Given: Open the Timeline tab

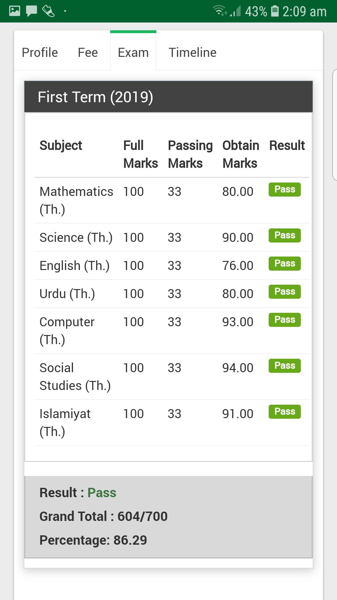Looking at the screenshot, I should pyautogui.click(x=193, y=52).
